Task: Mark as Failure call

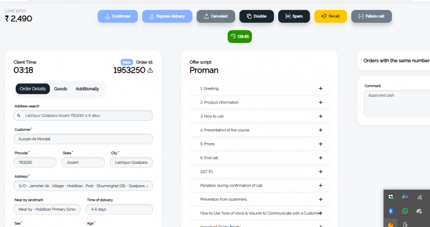Action: click(x=371, y=16)
